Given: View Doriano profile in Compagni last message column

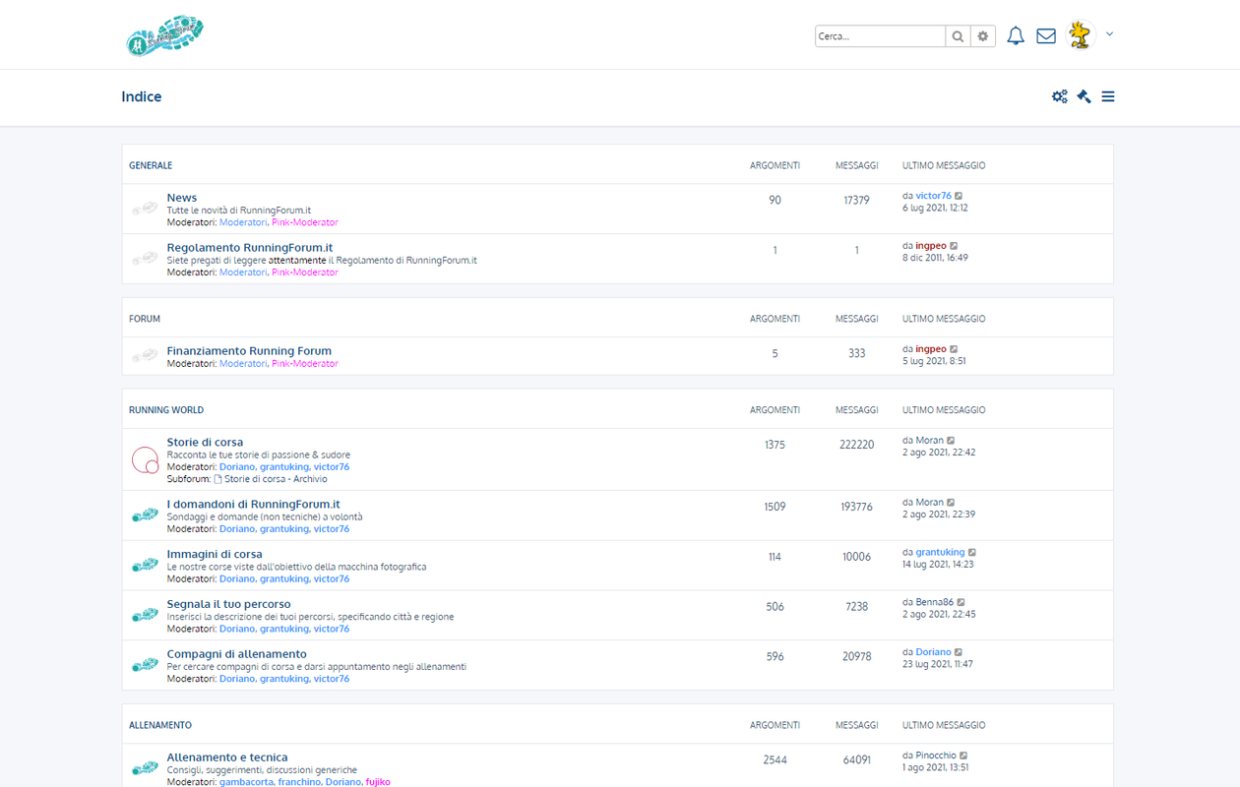Looking at the screenshot, I should [934, 652].
